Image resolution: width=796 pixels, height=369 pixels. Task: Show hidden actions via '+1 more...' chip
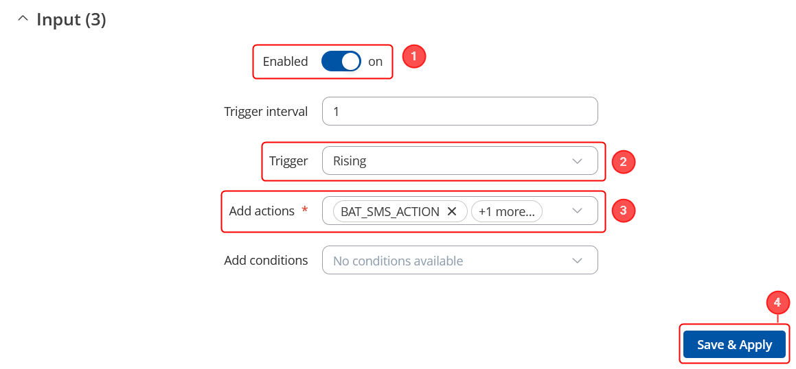tap(506, 211)
